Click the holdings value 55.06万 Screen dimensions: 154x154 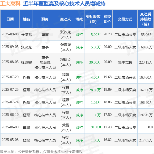(x=147, y=35)
